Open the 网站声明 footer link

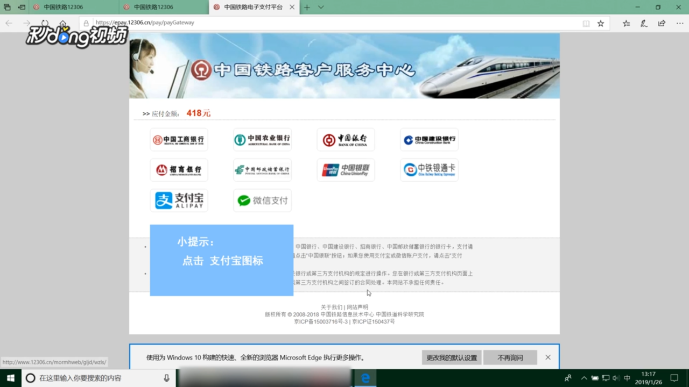tap(357, 307)
